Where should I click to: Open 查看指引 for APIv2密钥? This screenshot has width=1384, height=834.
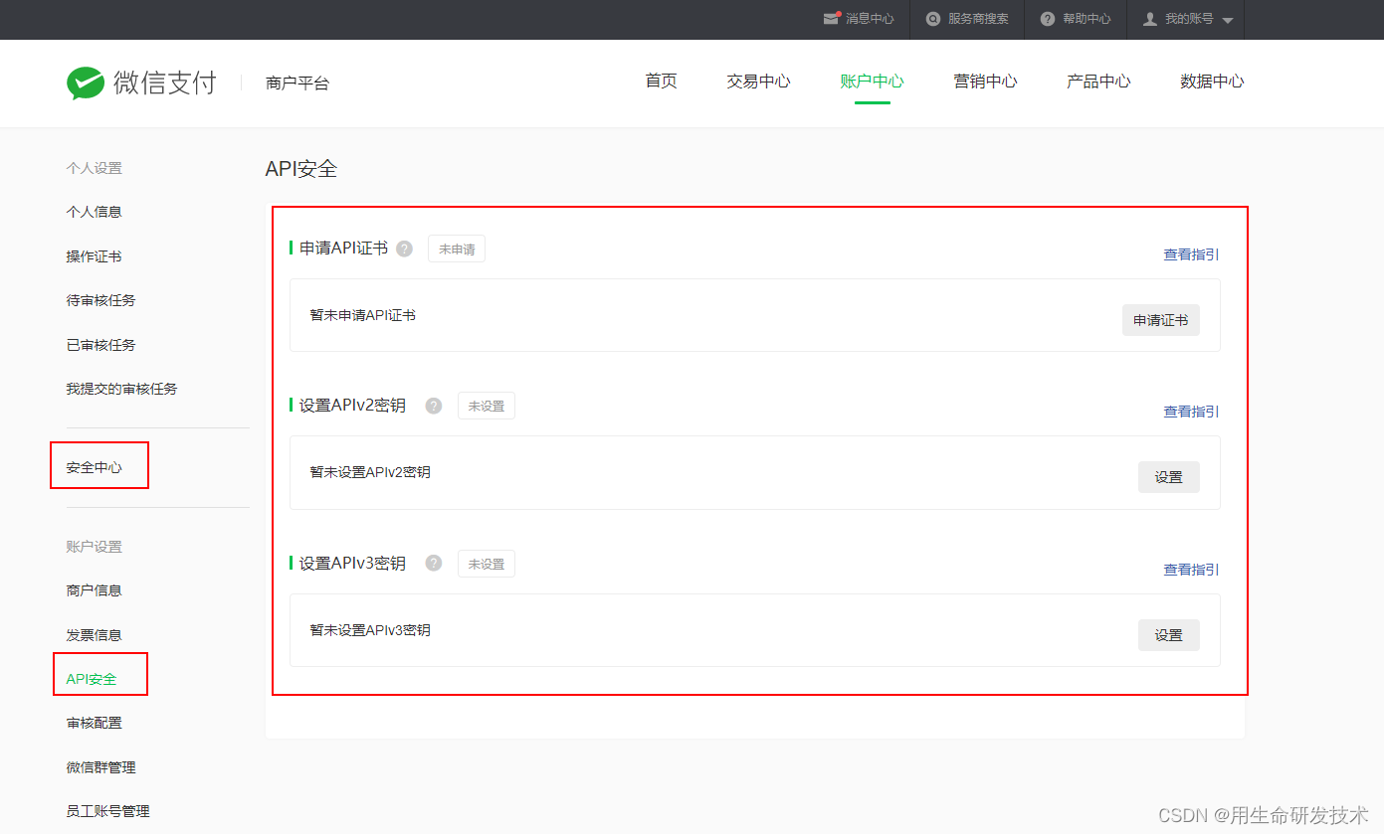[x=1191, y=412]
